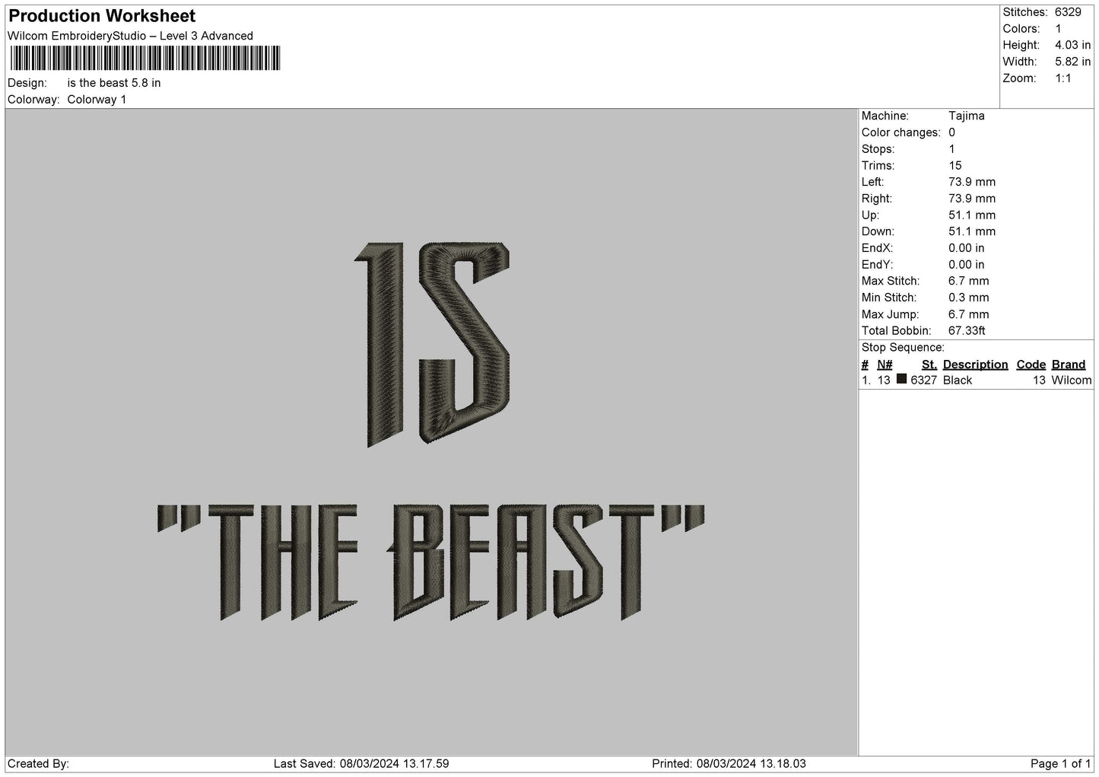Select the stitch count 6327 in sequence row

click(924, 381)
